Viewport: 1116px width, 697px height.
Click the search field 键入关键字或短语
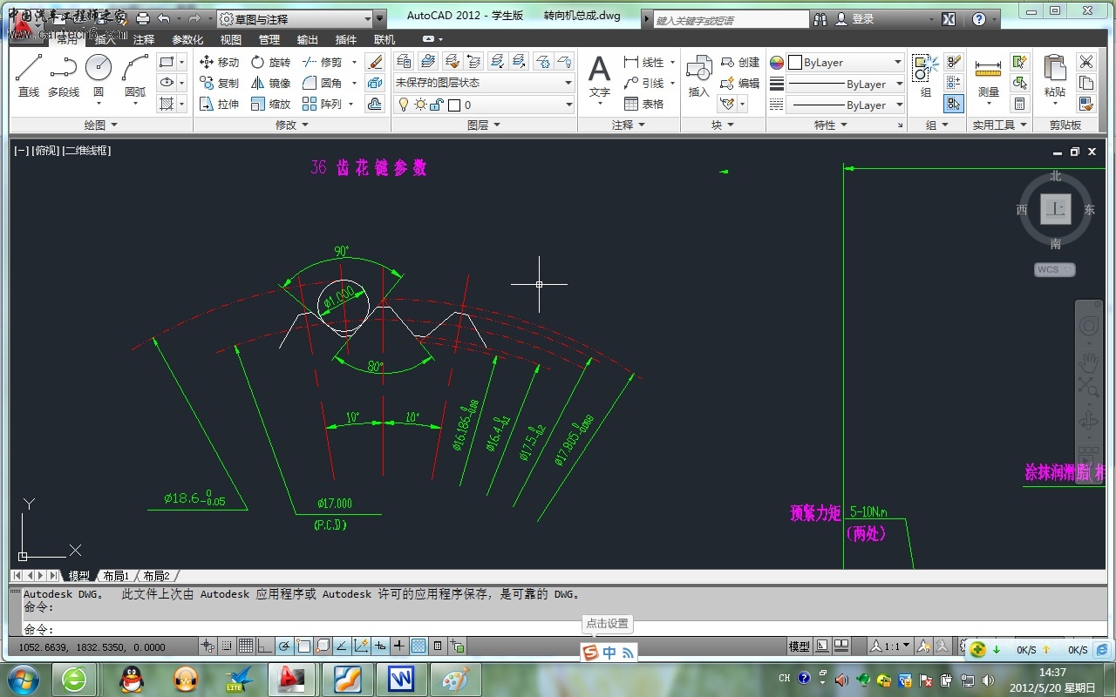732,19
